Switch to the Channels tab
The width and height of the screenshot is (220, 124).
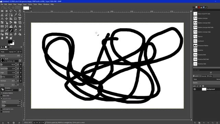203,76
